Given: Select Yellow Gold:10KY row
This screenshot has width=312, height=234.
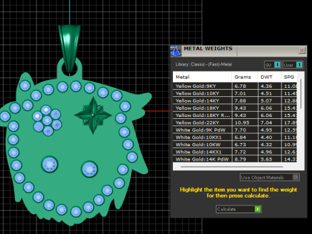Looking at the screenshot, I should tap(235, 94).
